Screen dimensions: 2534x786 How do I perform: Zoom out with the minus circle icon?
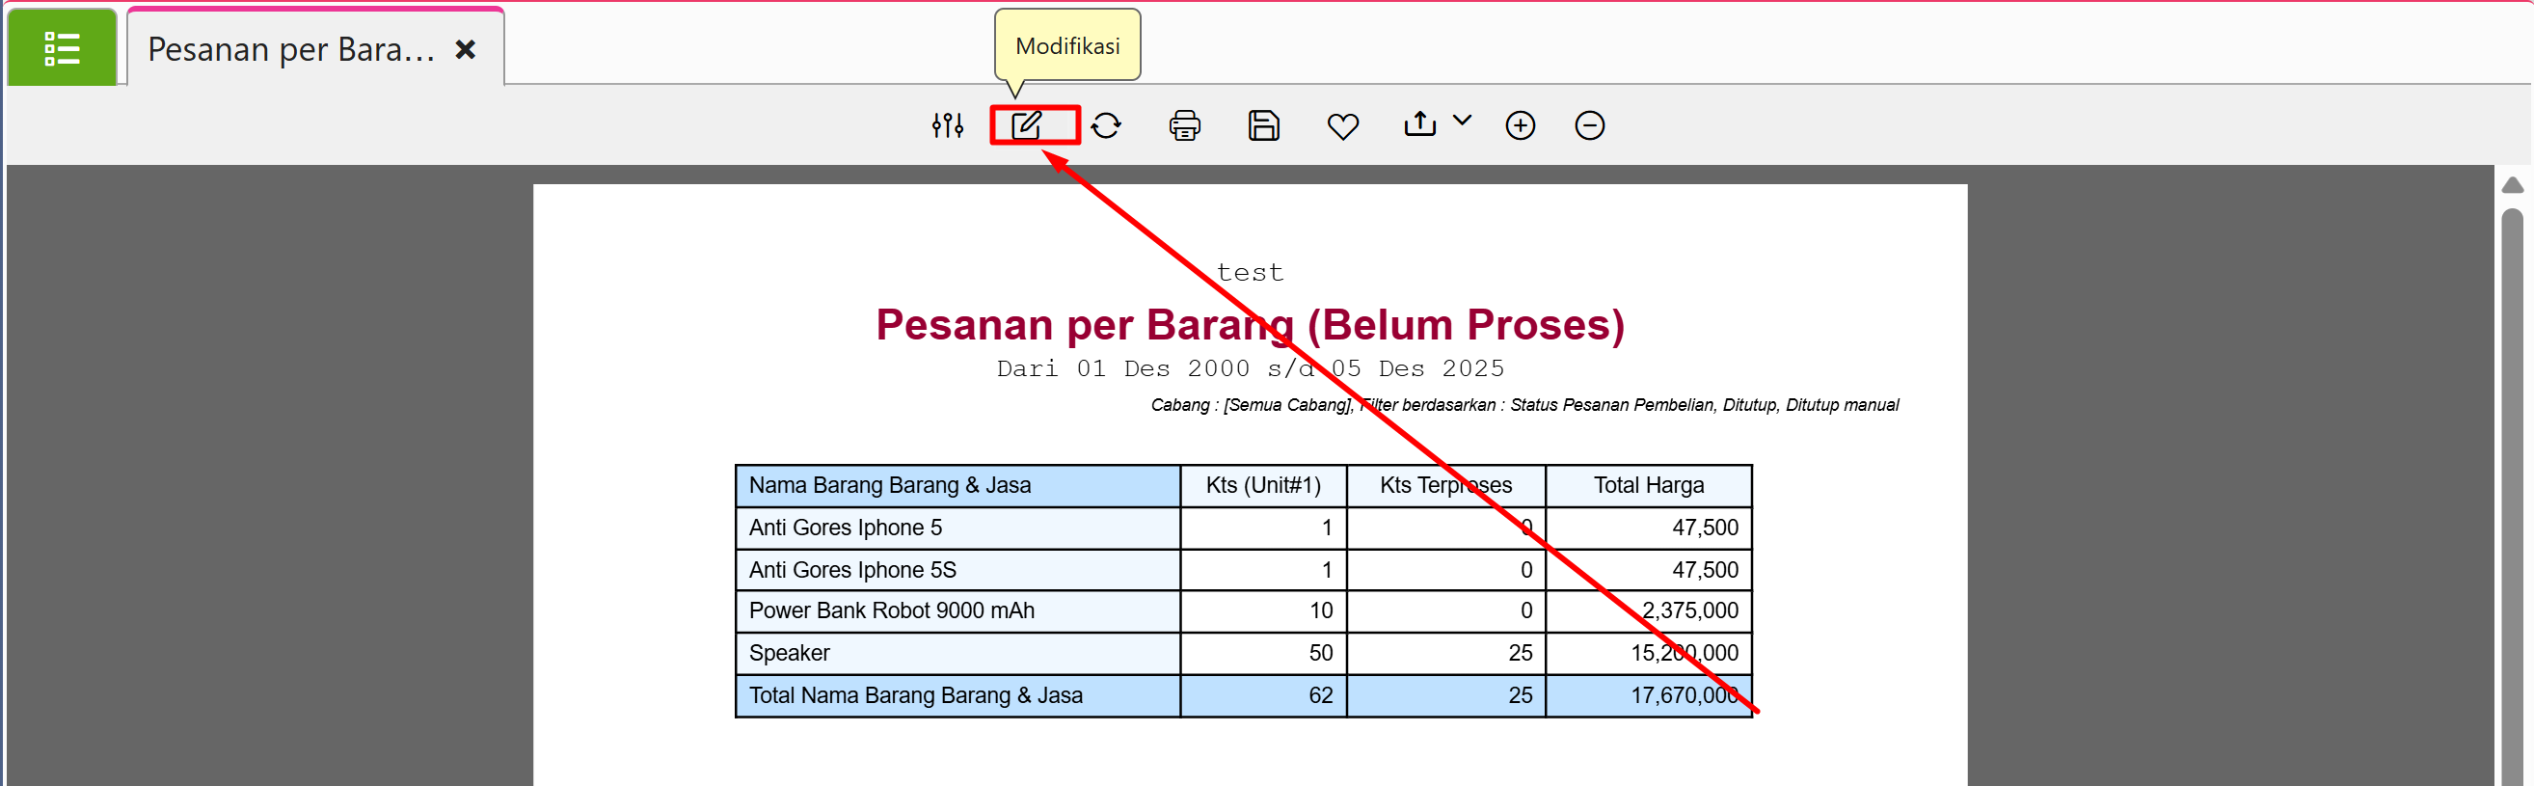tap(1589, 126)
